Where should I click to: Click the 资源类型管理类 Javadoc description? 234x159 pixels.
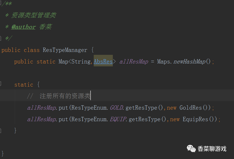click(x=34, y=15)
